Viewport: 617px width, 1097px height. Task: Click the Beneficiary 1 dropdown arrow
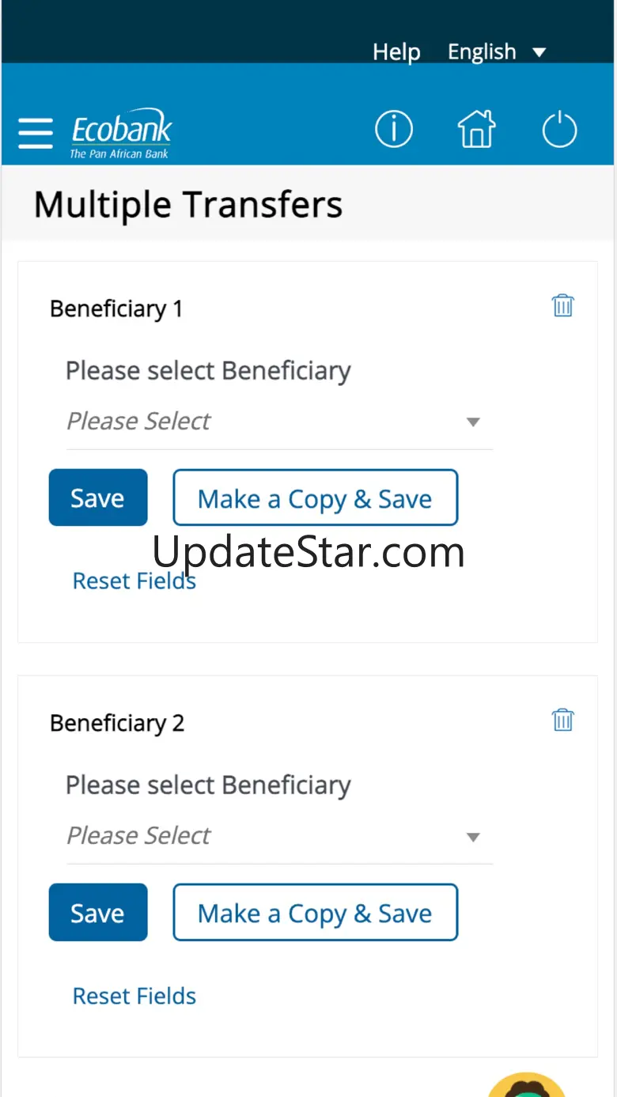click(473, 422)
